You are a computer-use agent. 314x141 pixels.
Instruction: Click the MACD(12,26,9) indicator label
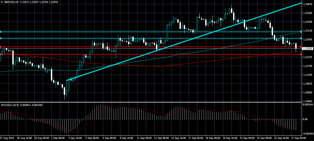coord(10,105)
